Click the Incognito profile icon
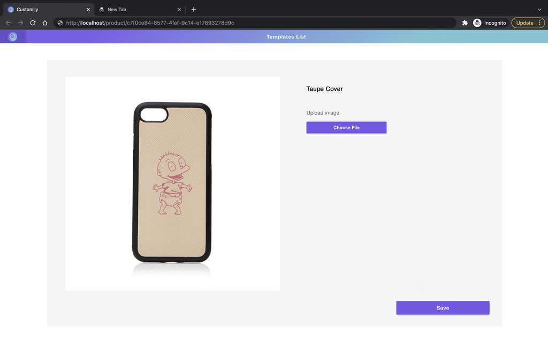Image resolution: width=548 pixels, height=342 pixels. tap(477, 22)
